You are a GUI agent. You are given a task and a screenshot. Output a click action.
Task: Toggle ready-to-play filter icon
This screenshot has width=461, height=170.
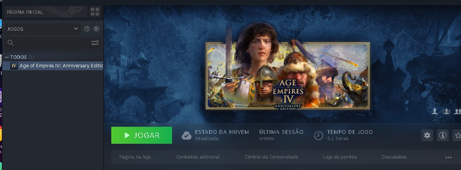pyautogui.click(x=96, y=29)
